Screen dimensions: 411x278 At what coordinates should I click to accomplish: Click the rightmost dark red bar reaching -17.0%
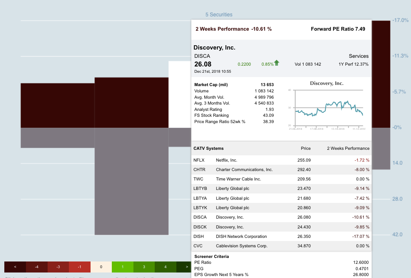[x=381, y=74]
